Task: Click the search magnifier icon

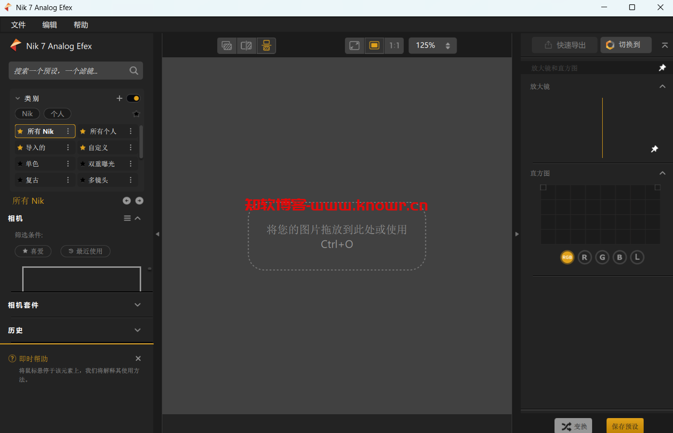Action: point(134,71)
